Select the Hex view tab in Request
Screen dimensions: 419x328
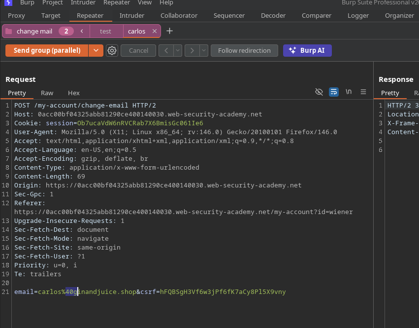pos(74,93)
